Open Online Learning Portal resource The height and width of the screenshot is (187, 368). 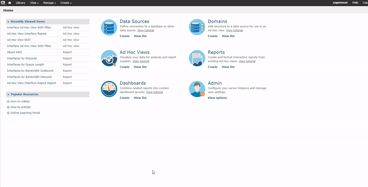pos(25,113)
